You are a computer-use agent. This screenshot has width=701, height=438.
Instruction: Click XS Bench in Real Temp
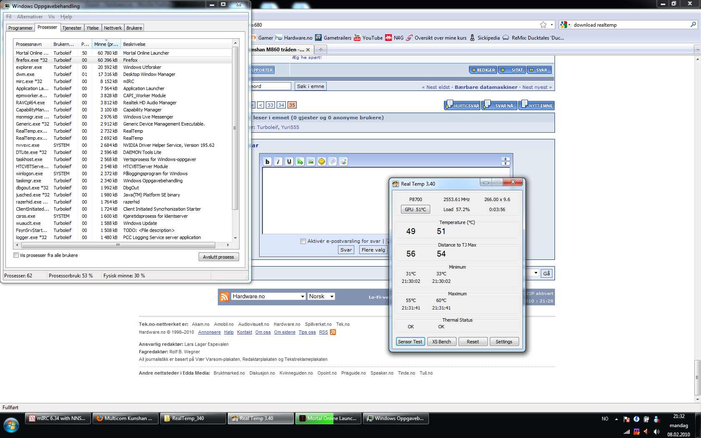(441, 342)
